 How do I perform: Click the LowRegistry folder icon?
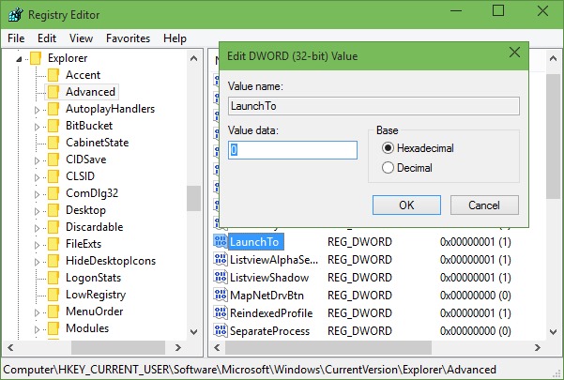[x=53, y=295]
